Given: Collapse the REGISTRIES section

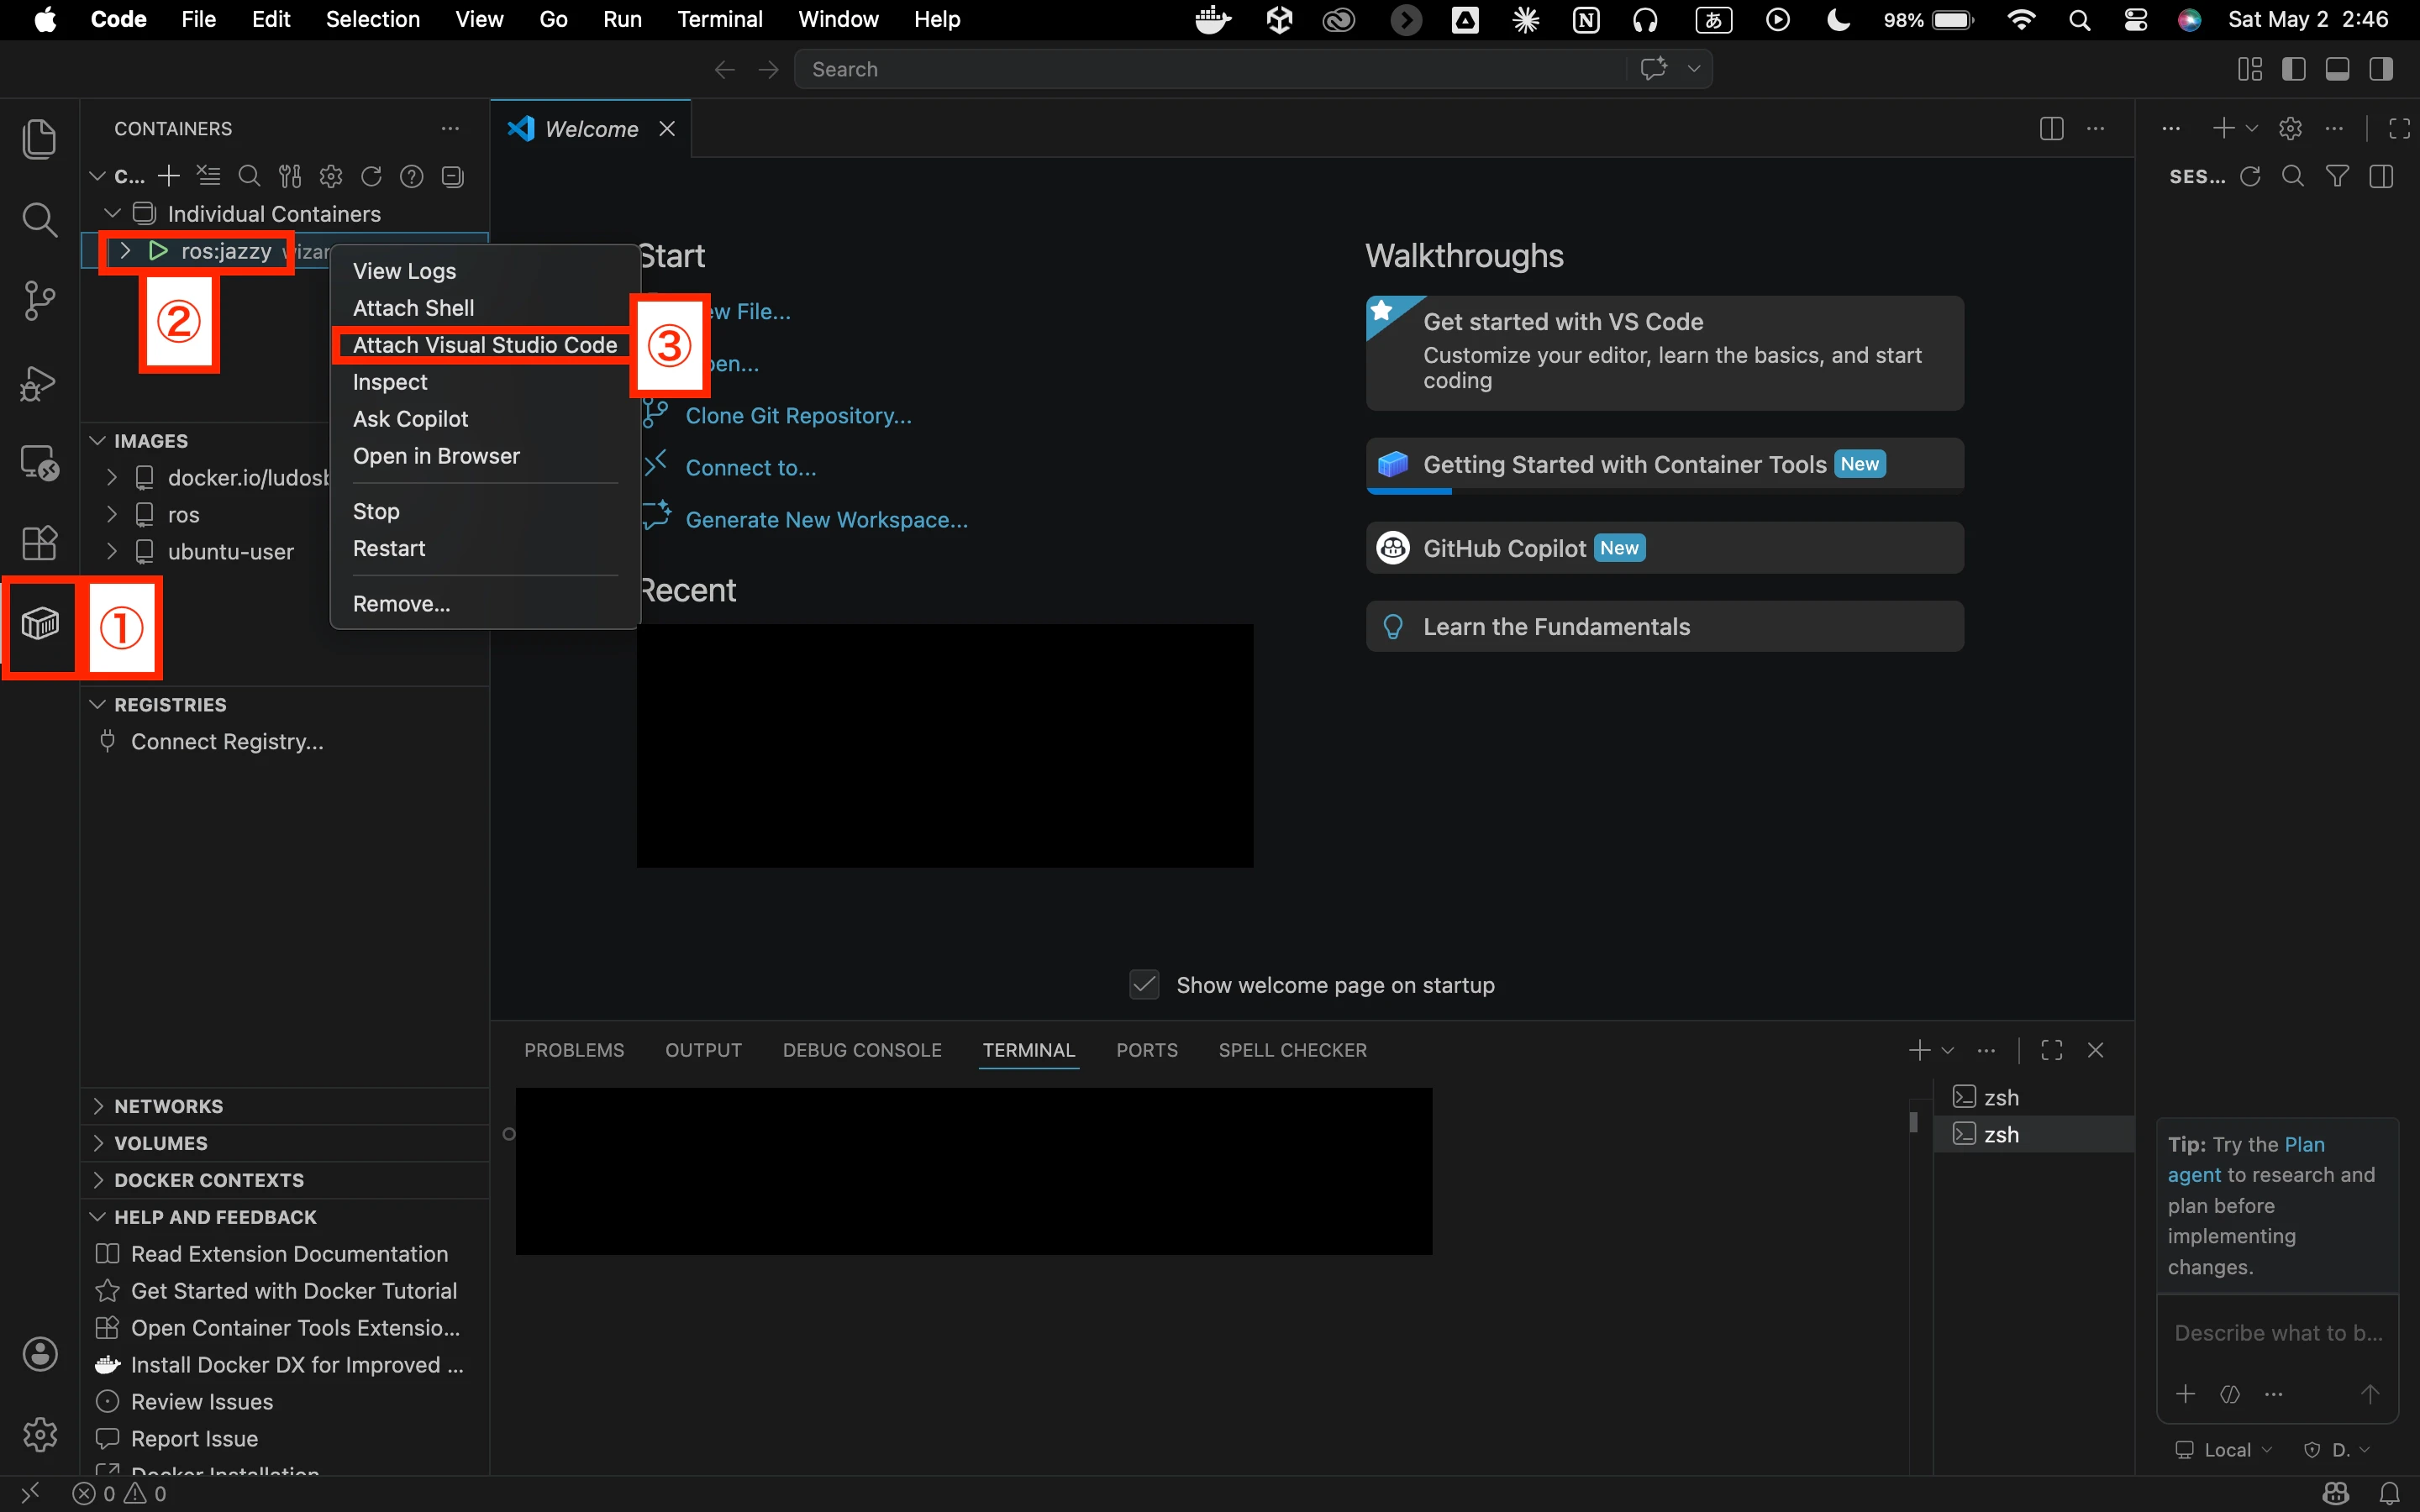Looking at the screenshot, I should click(x=98, y=705).
